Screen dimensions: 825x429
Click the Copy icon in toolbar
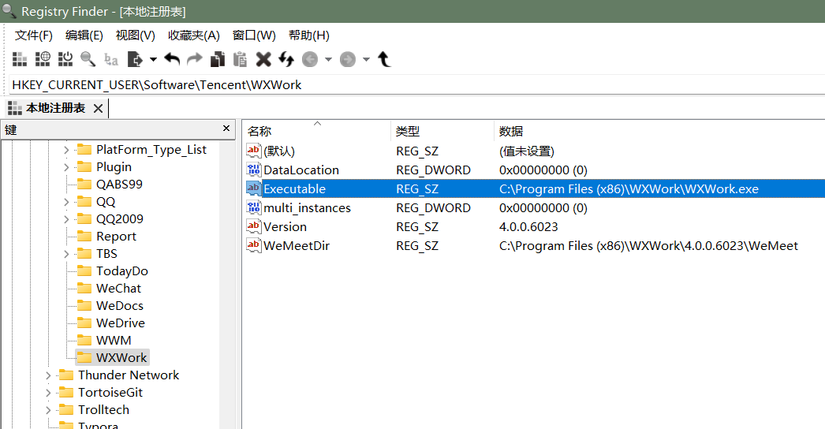pos(217,59)
